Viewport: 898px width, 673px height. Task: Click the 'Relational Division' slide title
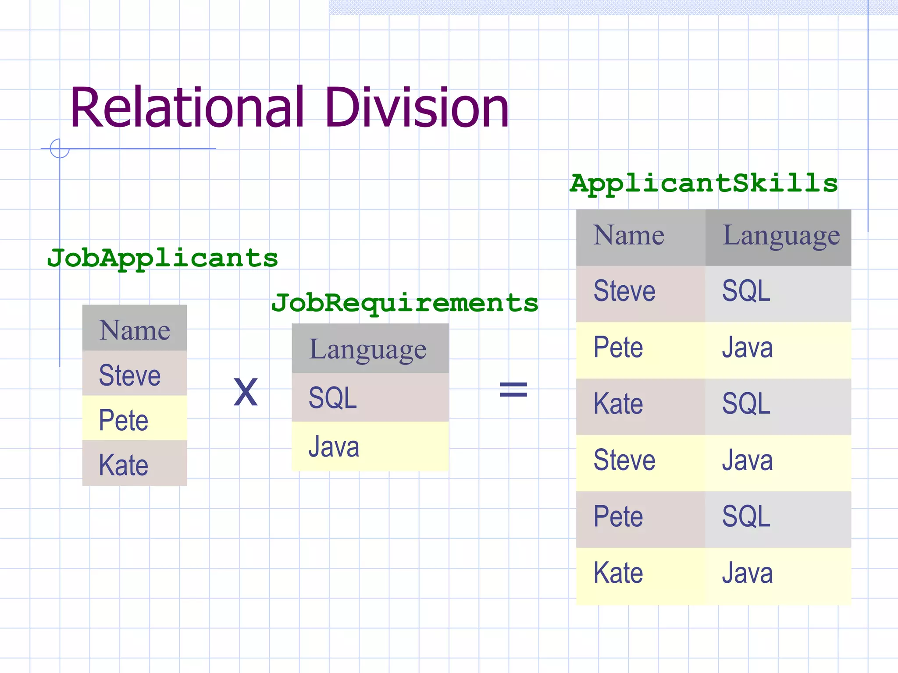(289, 107)
